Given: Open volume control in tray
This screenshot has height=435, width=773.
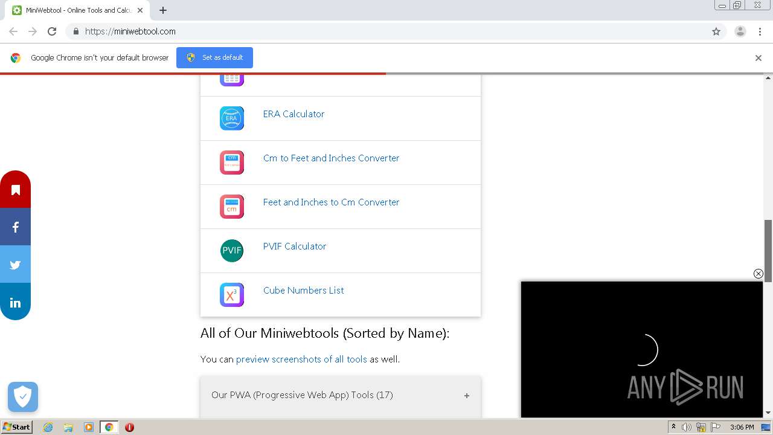Looking at the screenshot, I should pyautogui.click(x=687, y=427).
